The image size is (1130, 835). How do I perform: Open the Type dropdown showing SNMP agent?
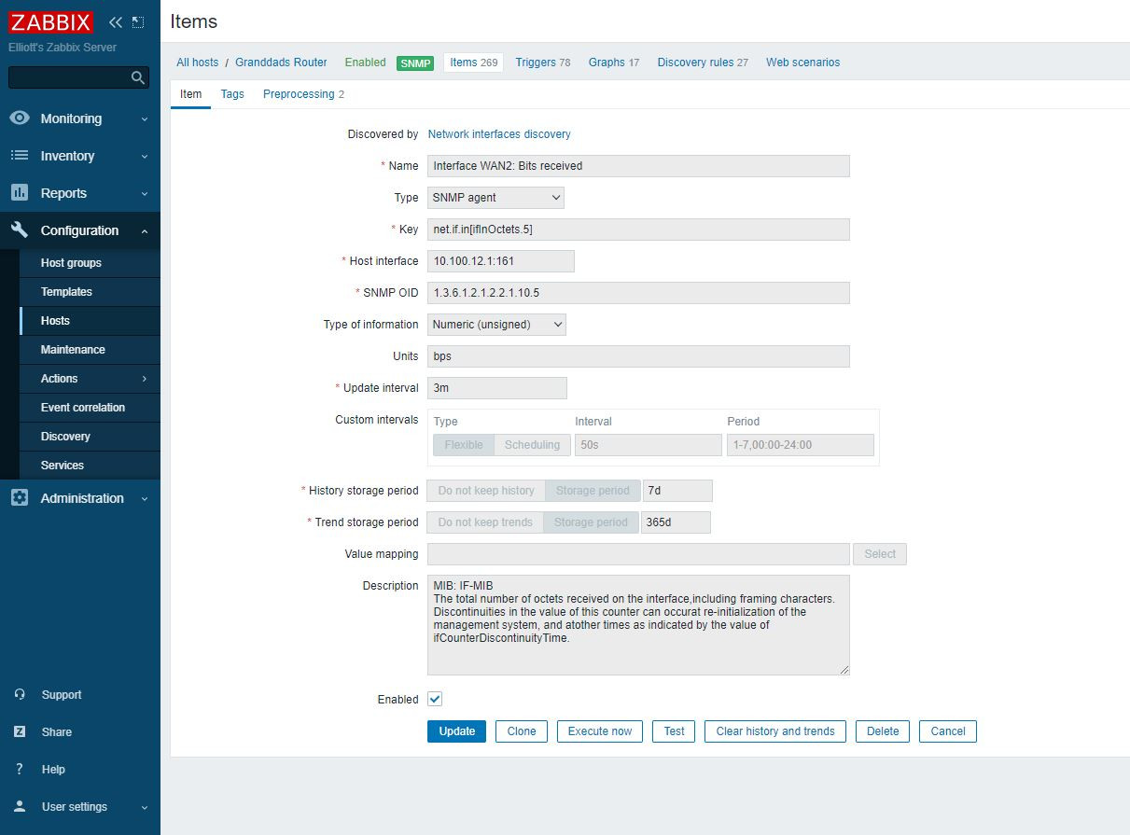tap(495, 197)
